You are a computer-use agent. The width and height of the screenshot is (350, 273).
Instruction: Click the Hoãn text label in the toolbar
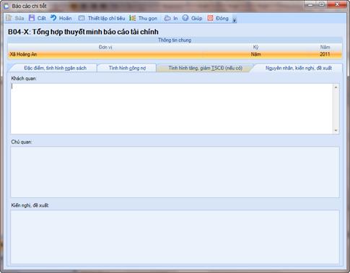66,18
